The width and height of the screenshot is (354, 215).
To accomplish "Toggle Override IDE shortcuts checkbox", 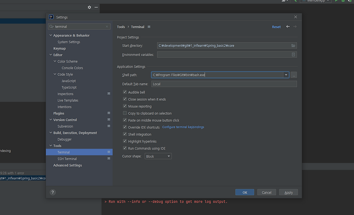I will tap(125, 127).
